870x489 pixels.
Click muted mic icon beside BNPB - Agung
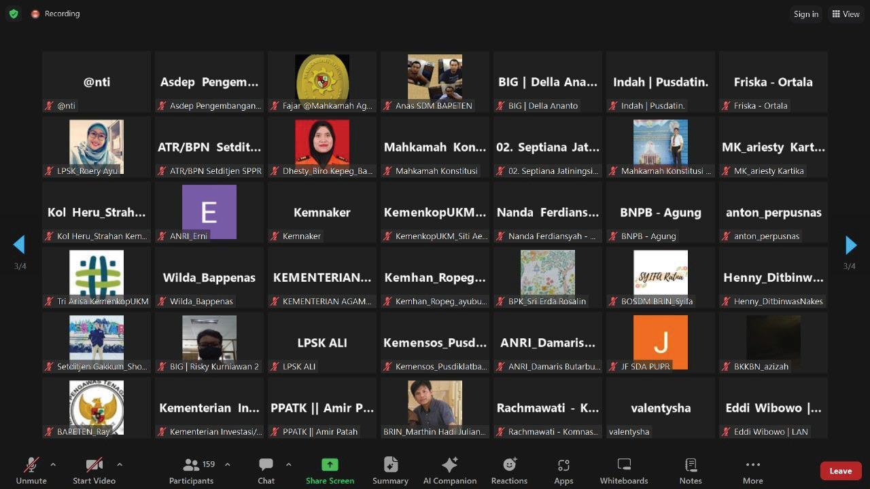coord(613,236)
